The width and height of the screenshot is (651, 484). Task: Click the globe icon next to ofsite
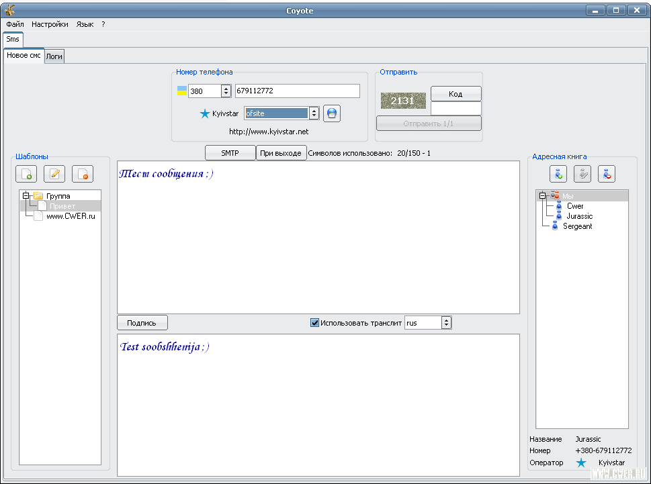tap(332, 113)
